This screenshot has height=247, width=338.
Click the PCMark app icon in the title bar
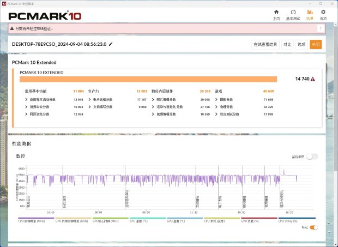click(x=4, y=4)
